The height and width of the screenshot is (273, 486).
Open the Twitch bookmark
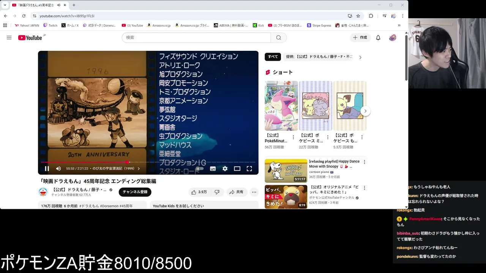(x=50, y=25)
